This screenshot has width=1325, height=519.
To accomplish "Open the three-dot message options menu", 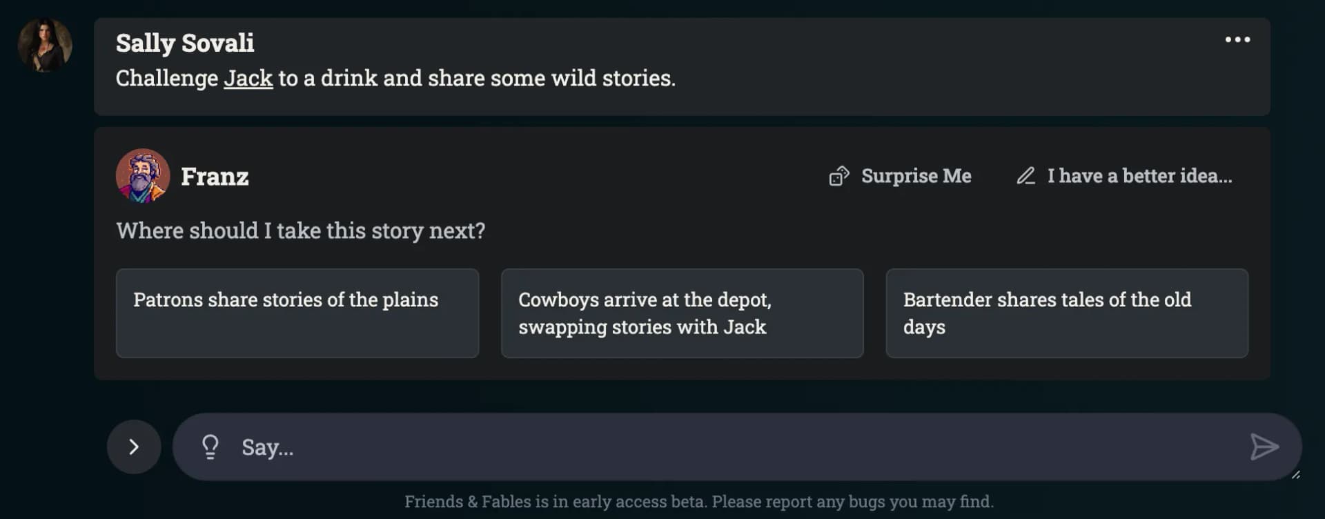I will (1237, 40).
